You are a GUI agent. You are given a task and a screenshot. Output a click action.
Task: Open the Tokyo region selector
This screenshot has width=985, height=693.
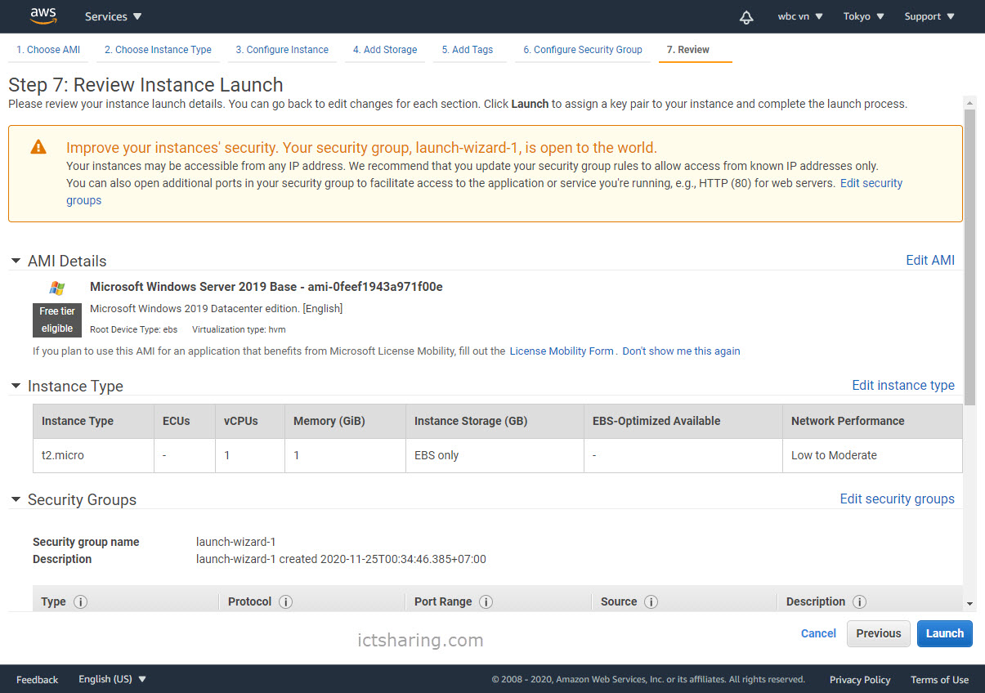click(864, 16)
